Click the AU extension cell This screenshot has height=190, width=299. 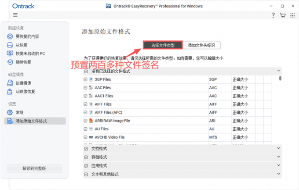pyautogui.click(x=211, y=129)
